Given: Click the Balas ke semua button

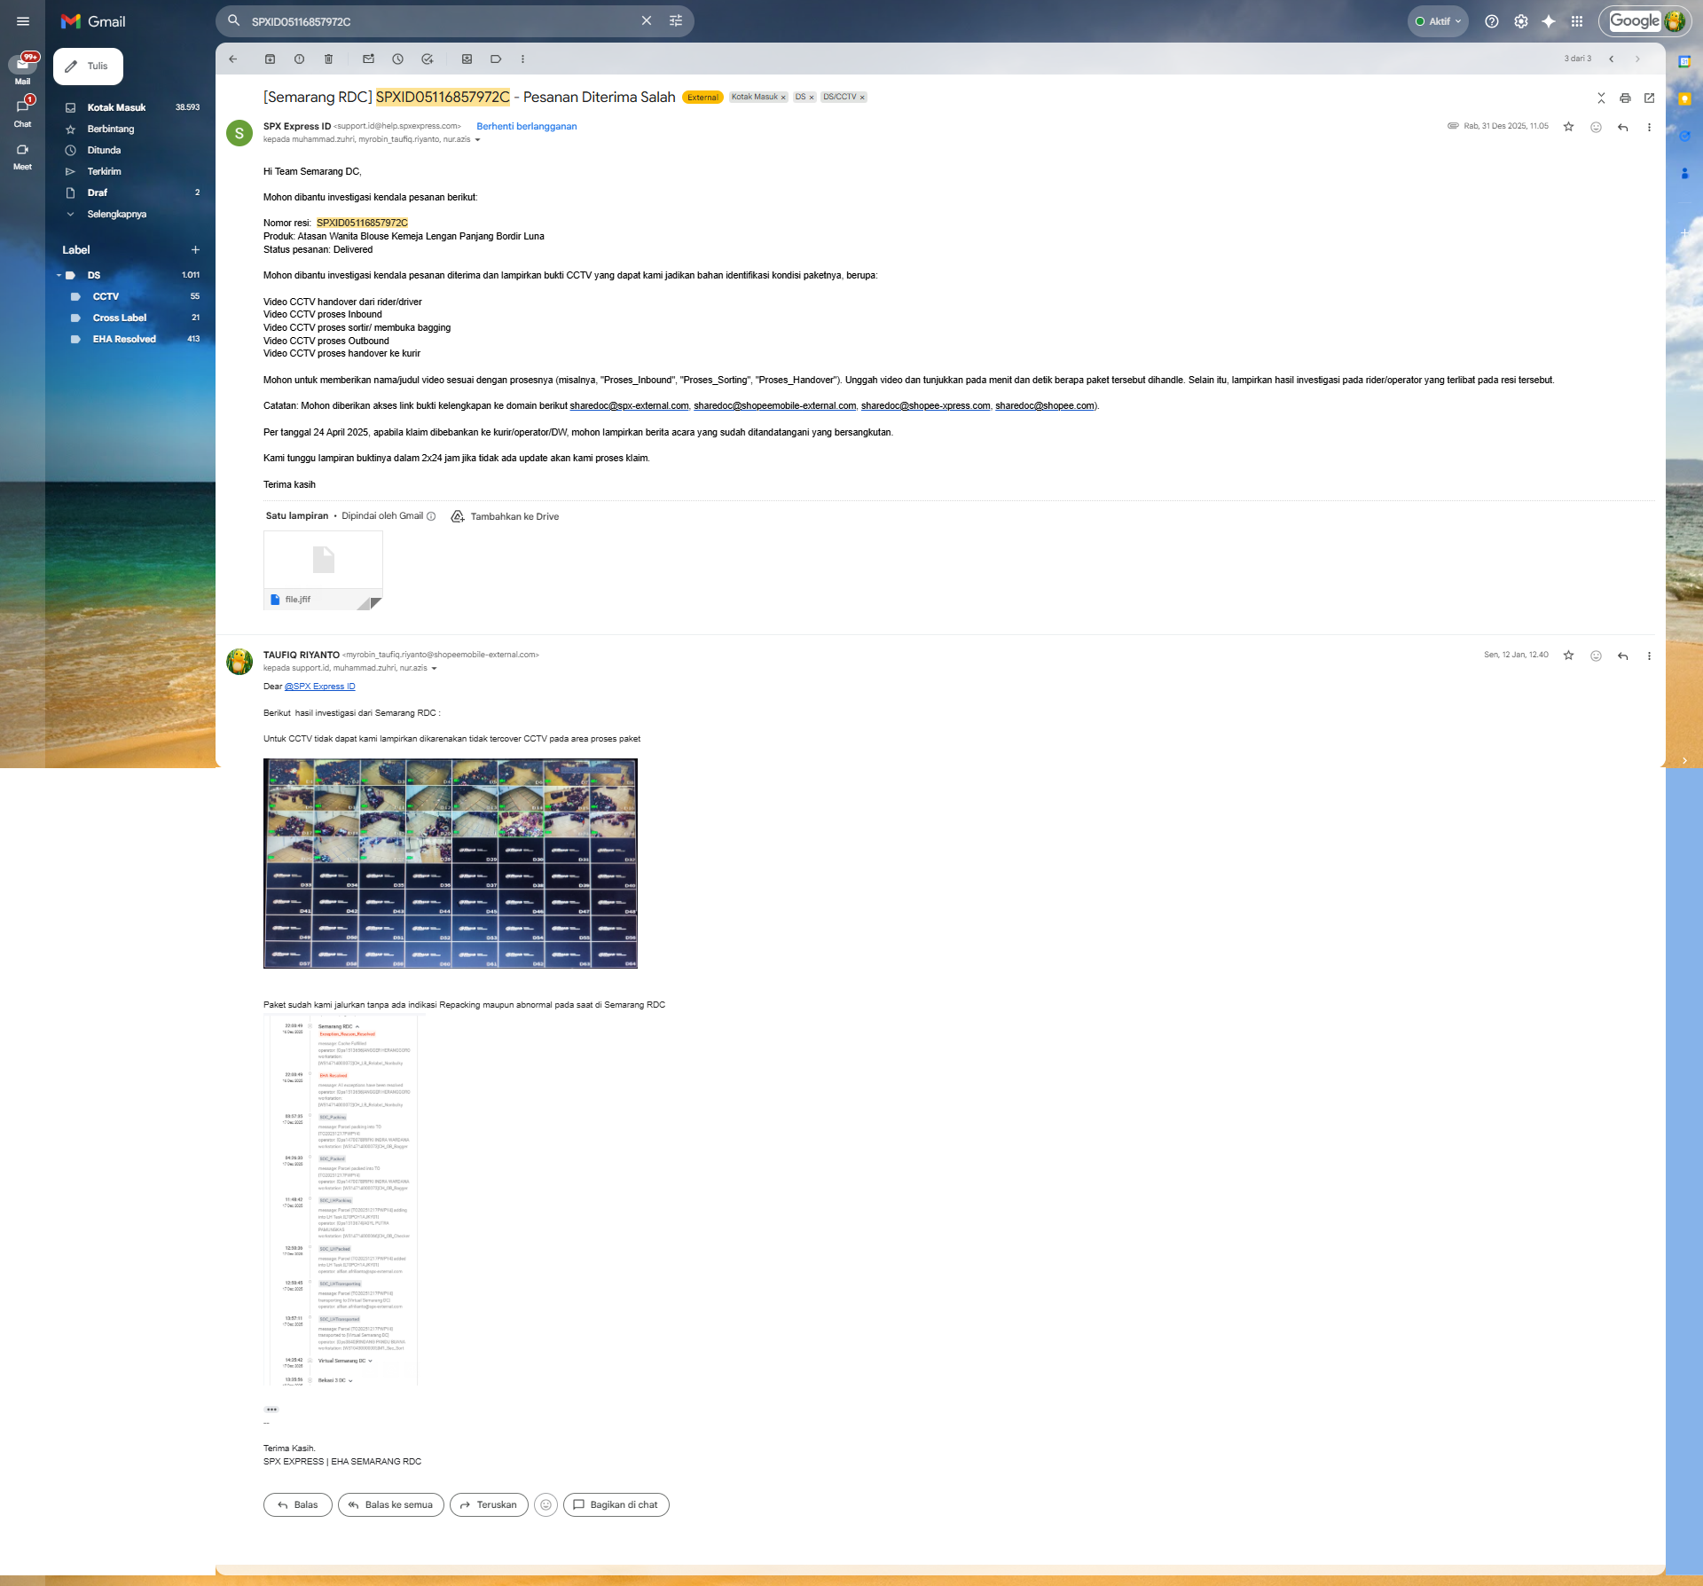Looking at the screenshot, I should point(390,1504).
